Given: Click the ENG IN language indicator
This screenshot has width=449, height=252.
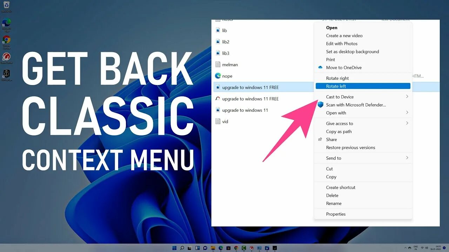Looking at the screenshot, I should [x=416, y=248].
